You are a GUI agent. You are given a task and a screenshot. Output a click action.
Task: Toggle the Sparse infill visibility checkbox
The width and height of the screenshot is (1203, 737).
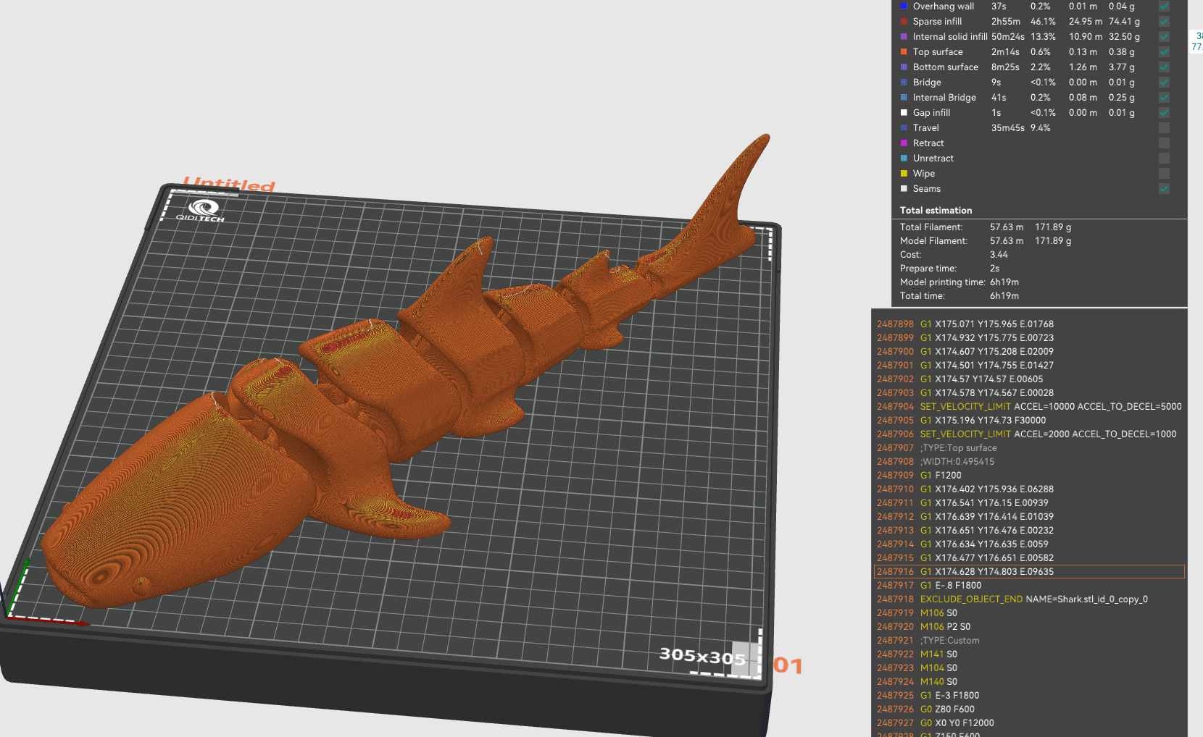(x=1164, y=22)
